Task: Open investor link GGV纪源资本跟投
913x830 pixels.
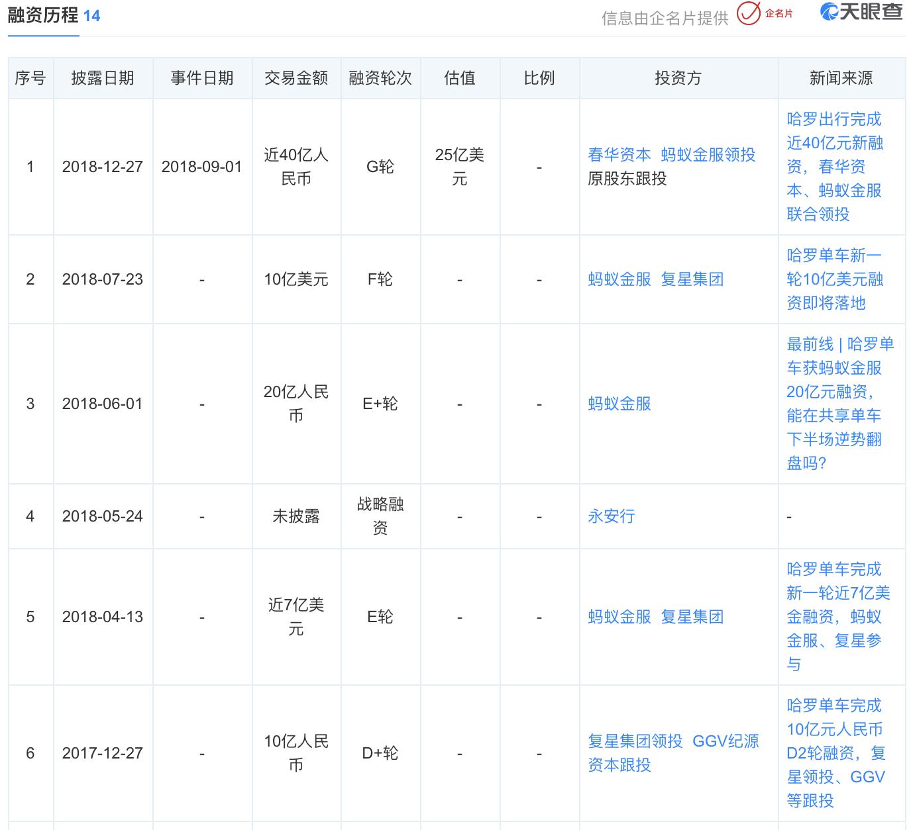Action: point(673,753)
